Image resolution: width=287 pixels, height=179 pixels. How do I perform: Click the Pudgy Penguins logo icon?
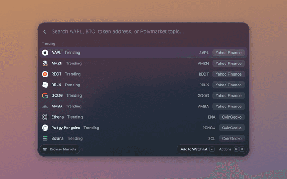[45, 128]
